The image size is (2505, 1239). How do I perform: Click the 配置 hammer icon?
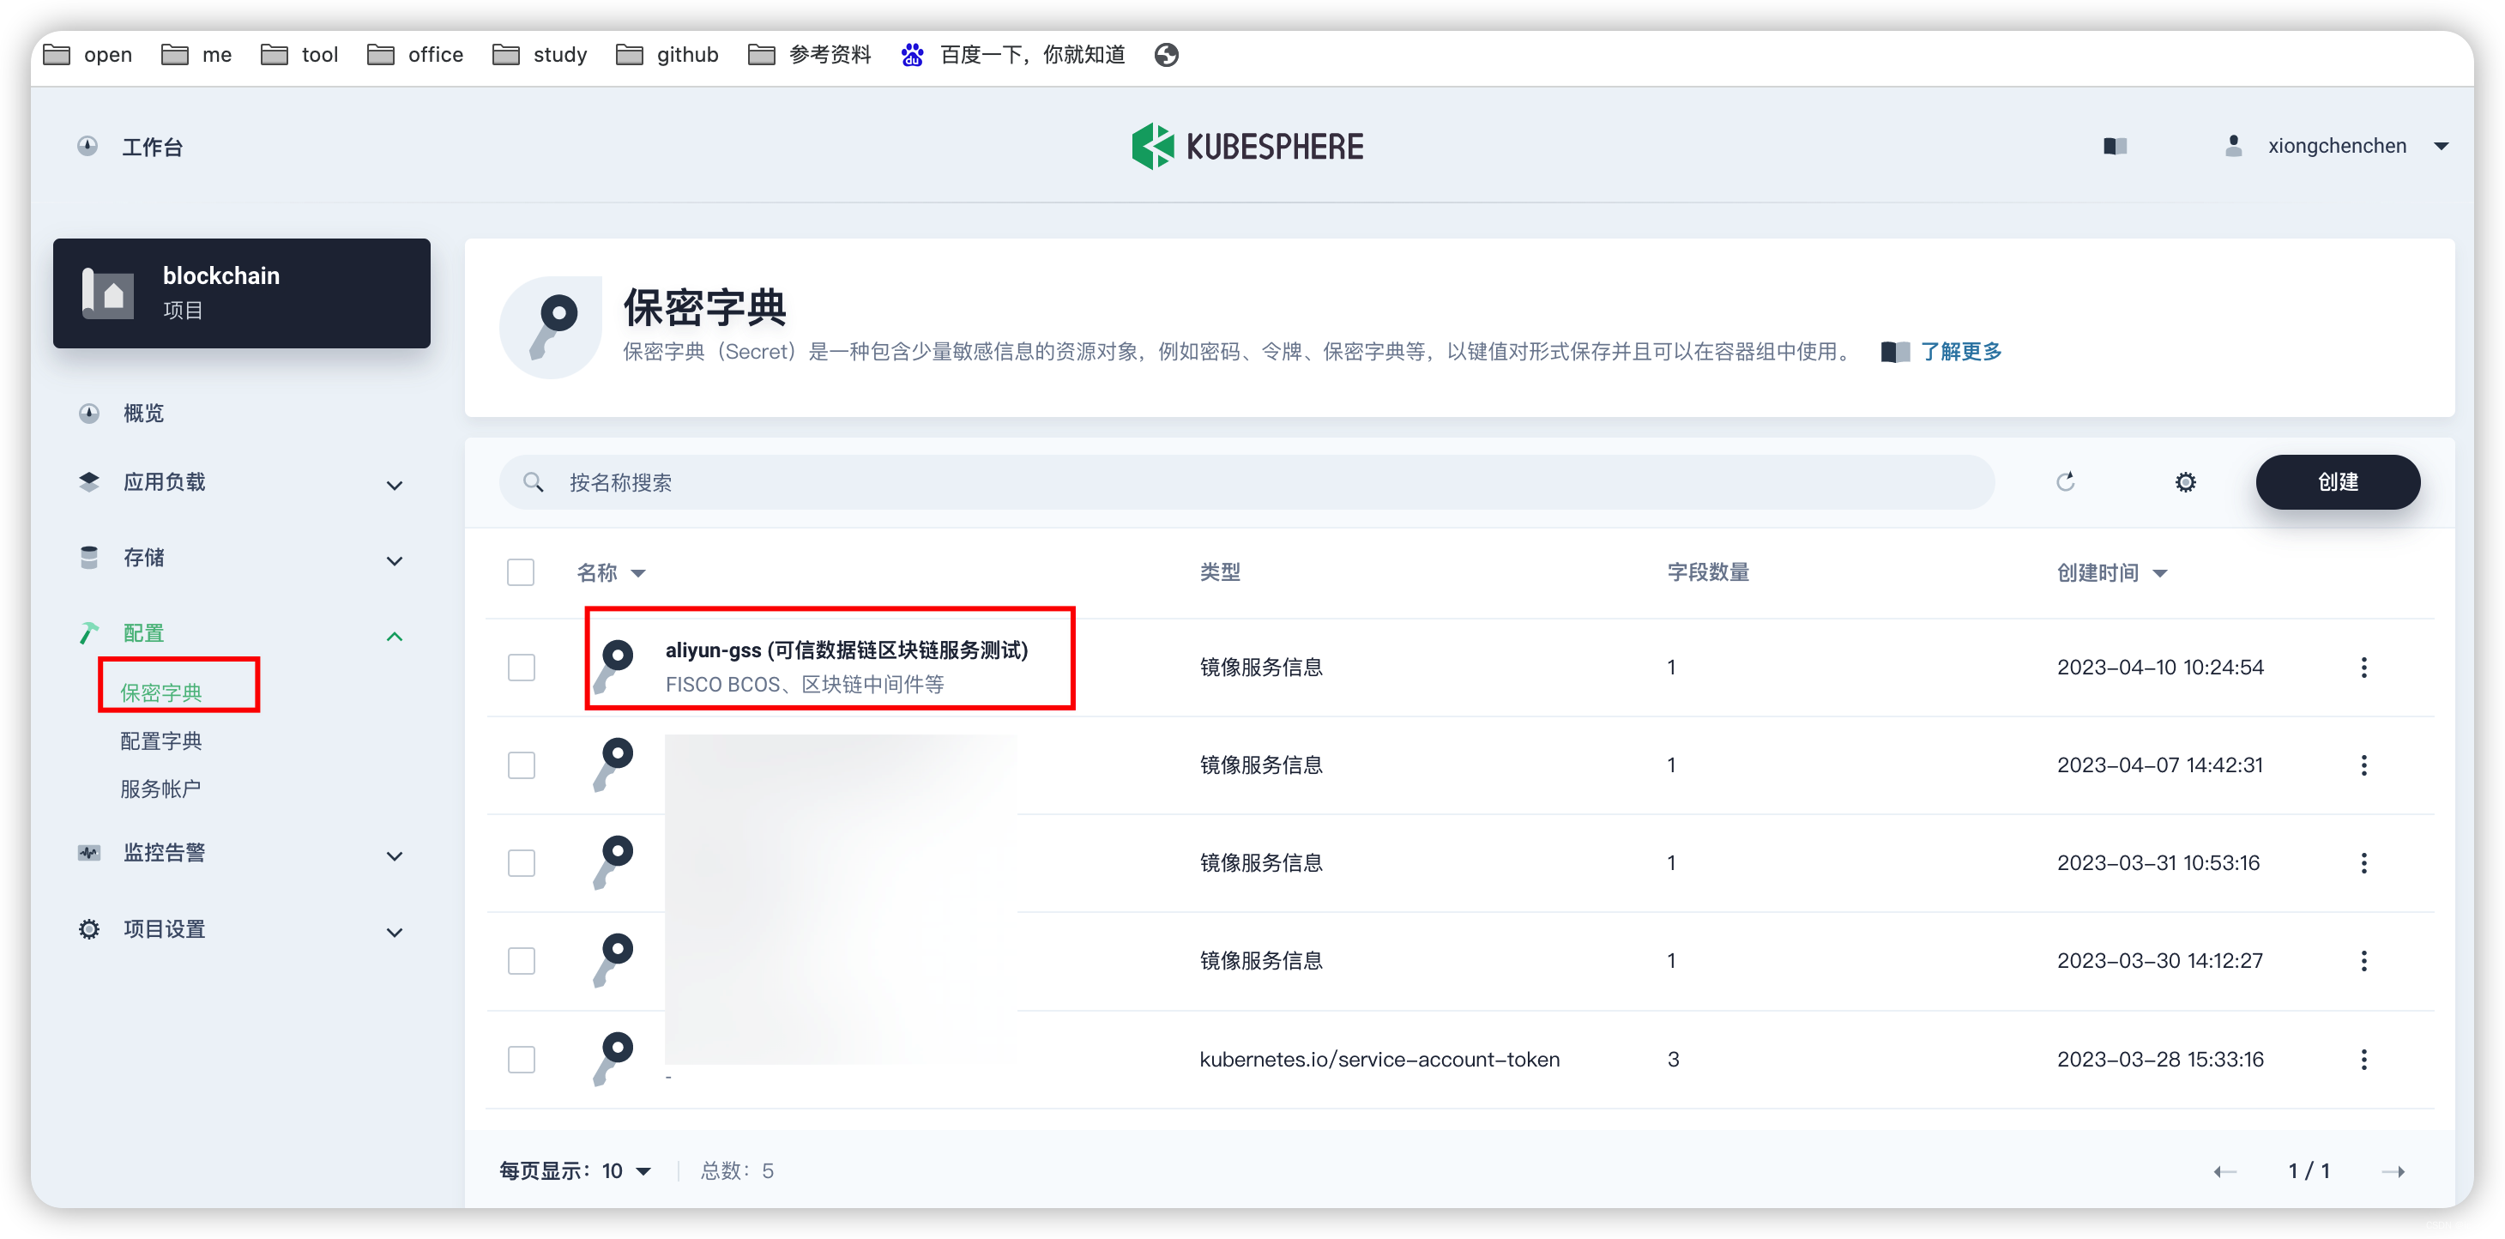pos(88,633)
